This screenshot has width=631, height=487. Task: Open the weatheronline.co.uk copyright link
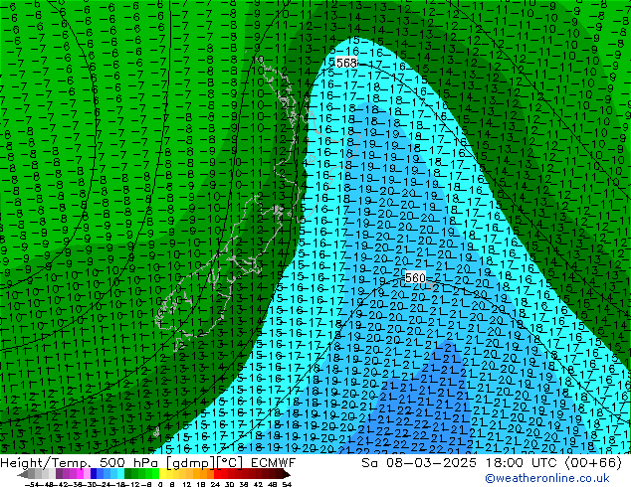coord(547,478)
